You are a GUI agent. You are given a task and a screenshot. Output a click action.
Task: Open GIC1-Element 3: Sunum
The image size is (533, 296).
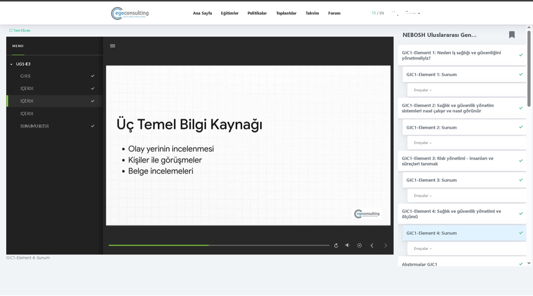(x=464, y=180)
